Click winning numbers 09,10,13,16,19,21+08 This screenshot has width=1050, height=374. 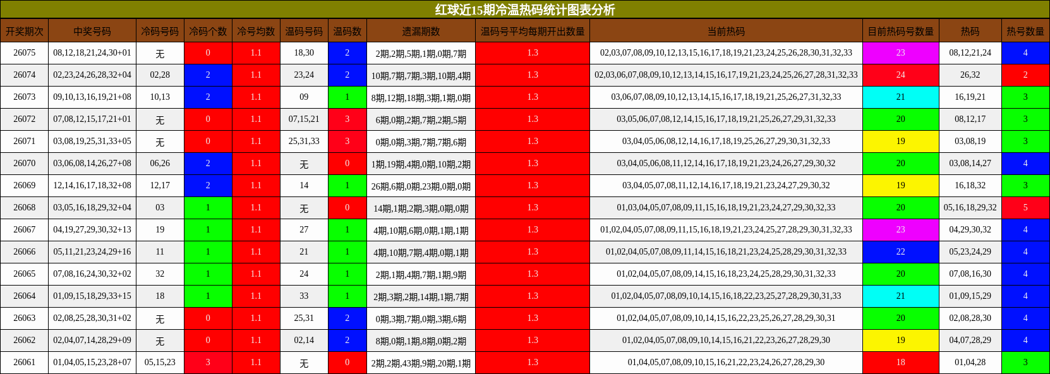click(92, 97)
